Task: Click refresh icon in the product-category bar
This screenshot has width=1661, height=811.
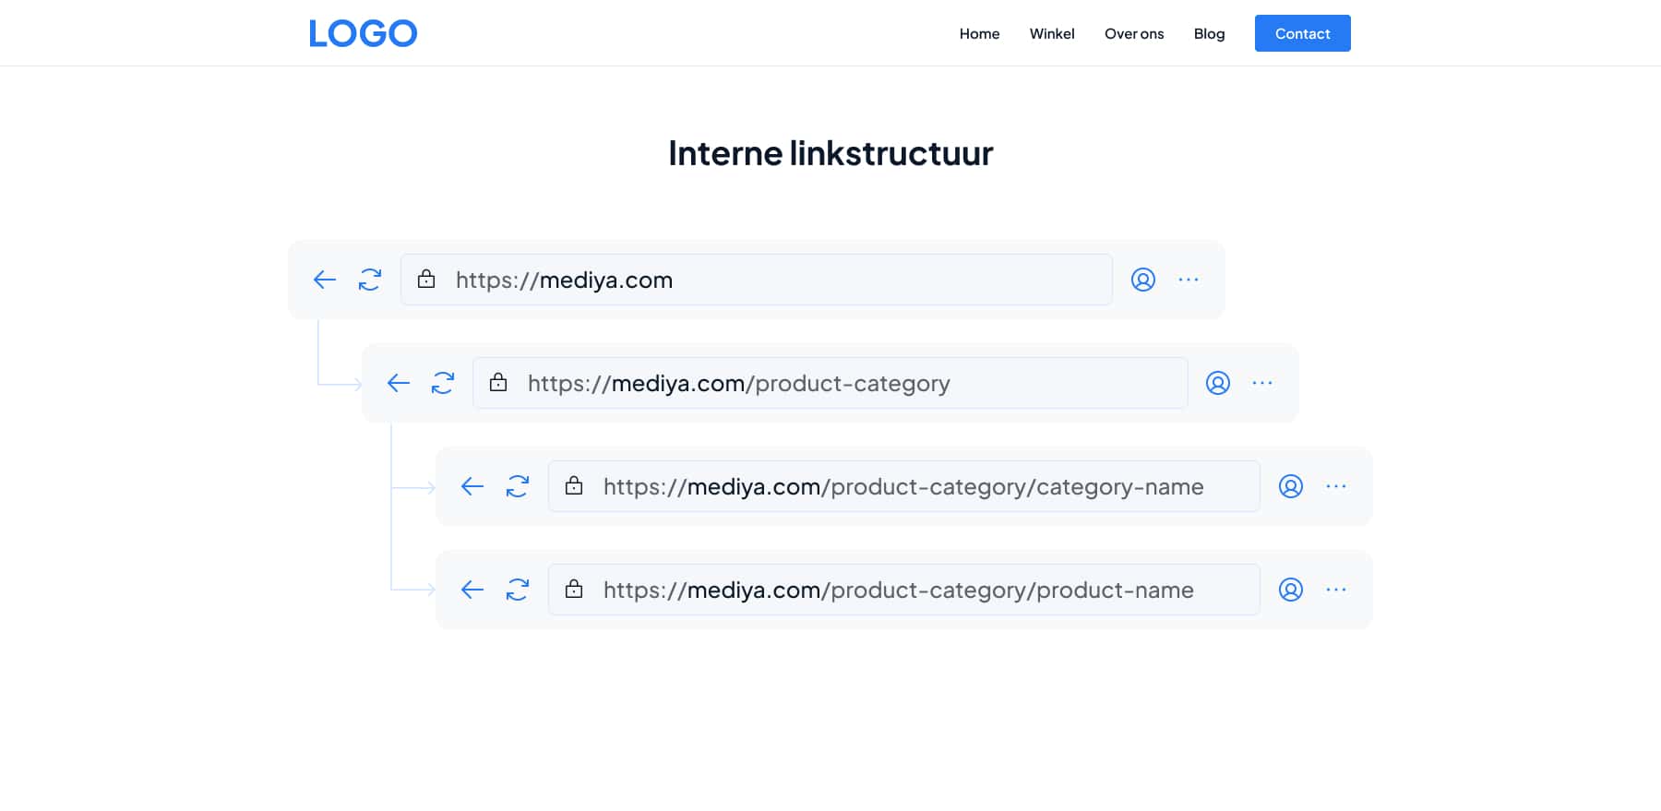Action: click(x=443, y=383)
